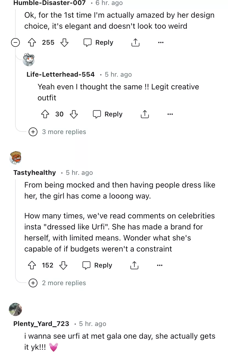
Task: Downvote the comment with 152 votes
Action: [63, 265]
